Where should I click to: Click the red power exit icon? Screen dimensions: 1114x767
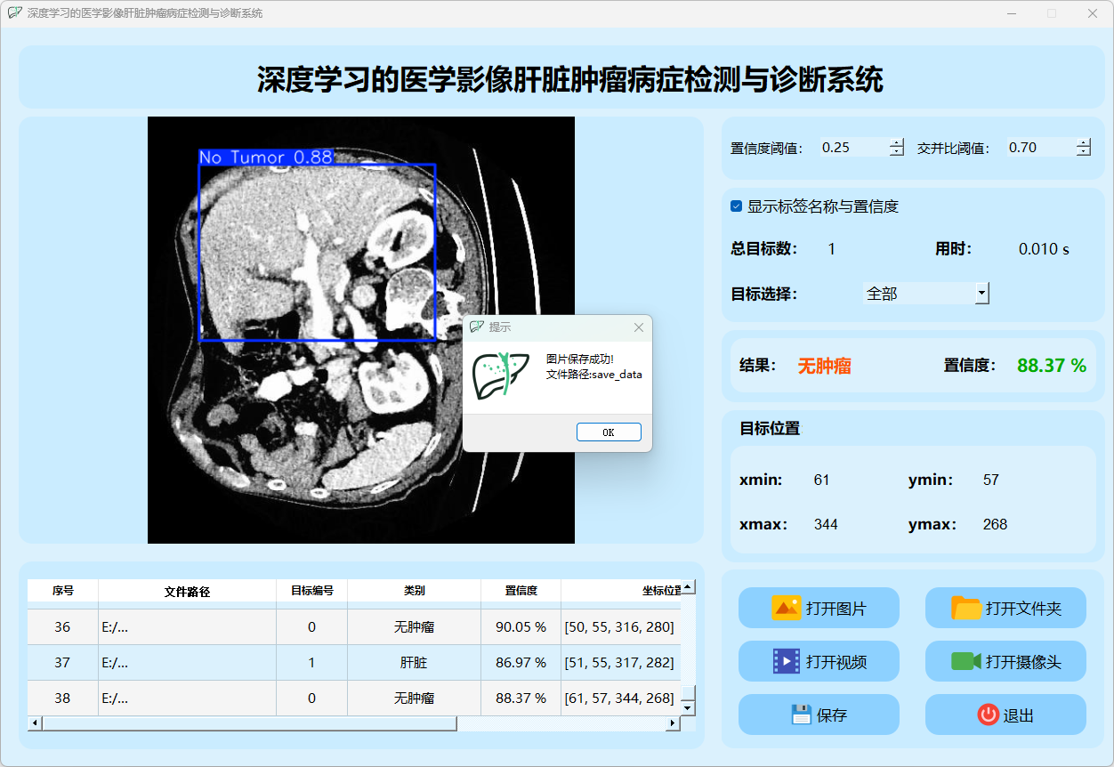click(988, 715)
